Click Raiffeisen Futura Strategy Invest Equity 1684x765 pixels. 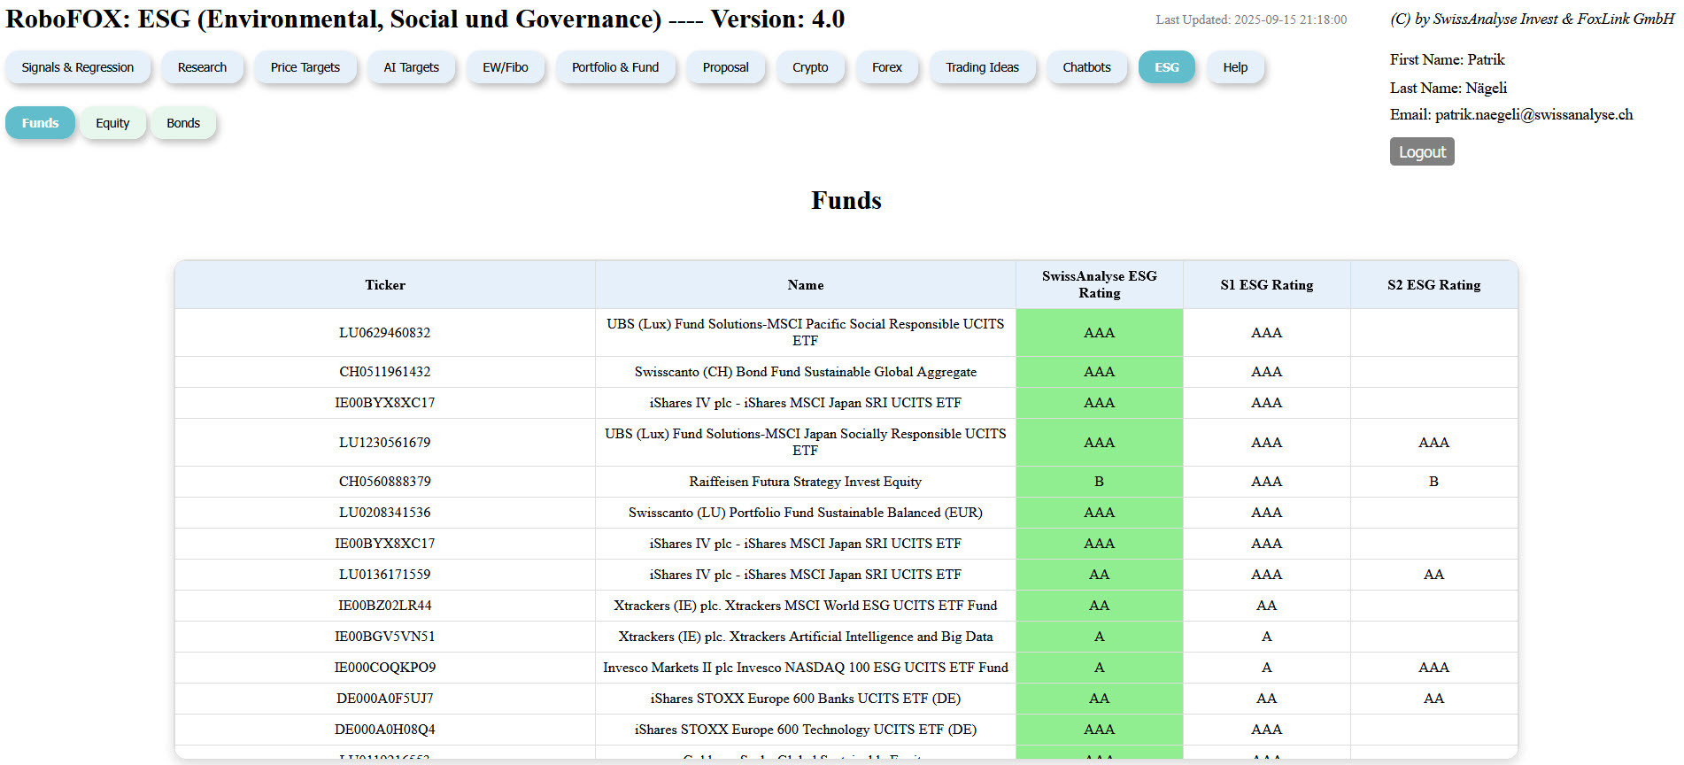point(806,482)
